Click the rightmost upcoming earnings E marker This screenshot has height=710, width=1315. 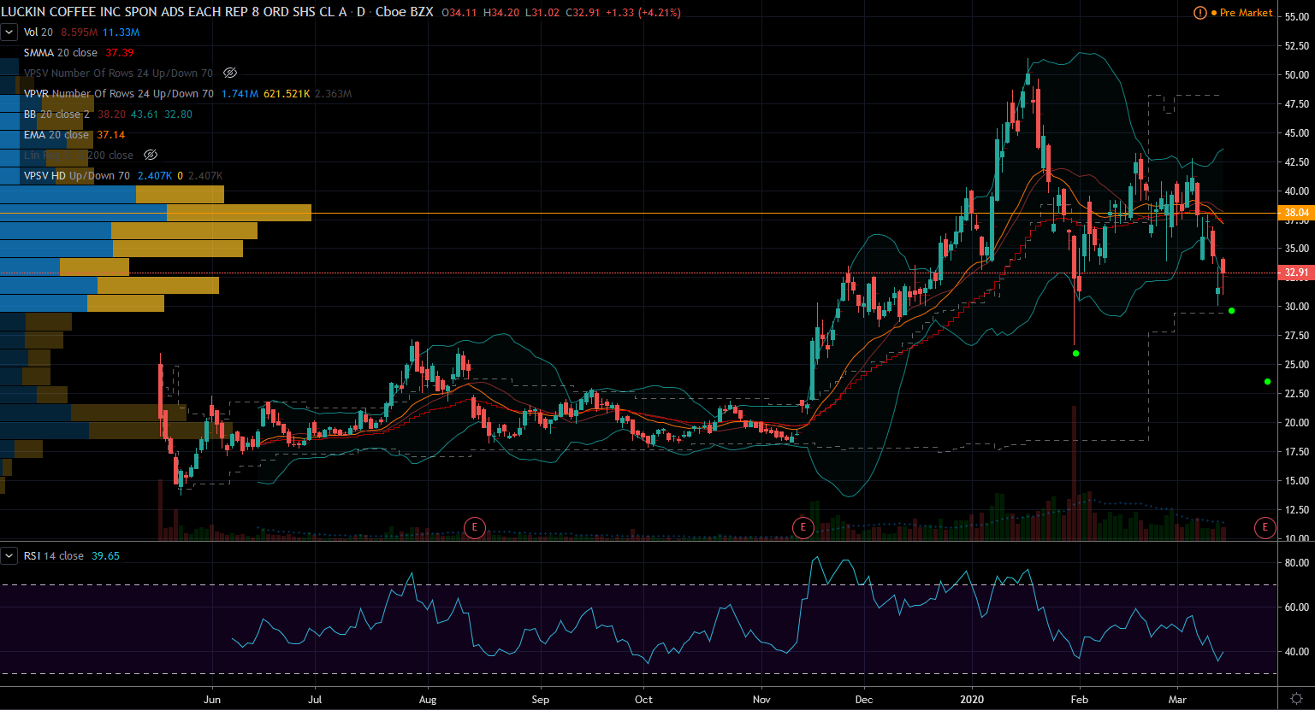tap(1265, 527)
